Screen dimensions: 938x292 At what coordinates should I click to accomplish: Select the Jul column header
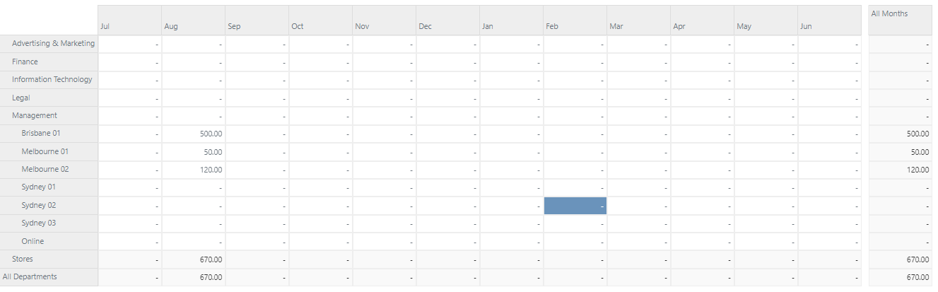pos(129,21)
